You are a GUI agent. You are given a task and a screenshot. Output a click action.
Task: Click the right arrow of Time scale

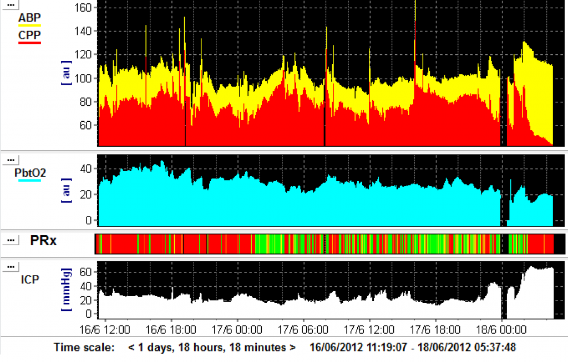[x=292, y=348]
